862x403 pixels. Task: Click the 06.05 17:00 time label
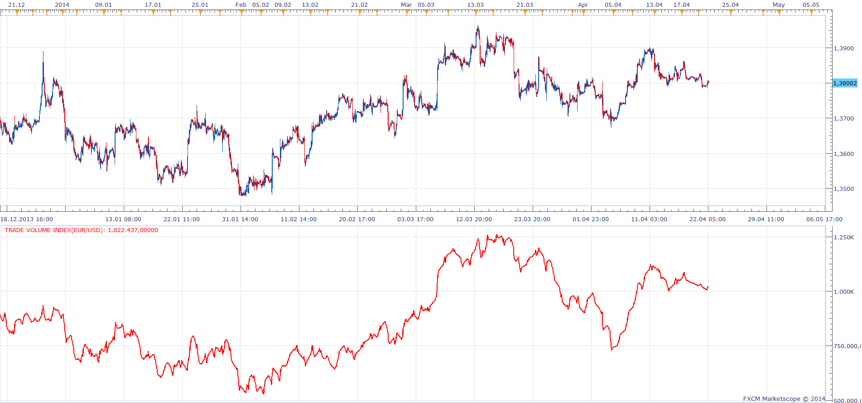(x=824, y=219)
